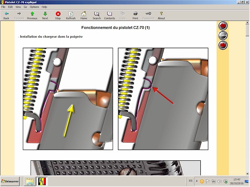Open the file explorer taskbar icon
The image size is (250, 187).
30,181
